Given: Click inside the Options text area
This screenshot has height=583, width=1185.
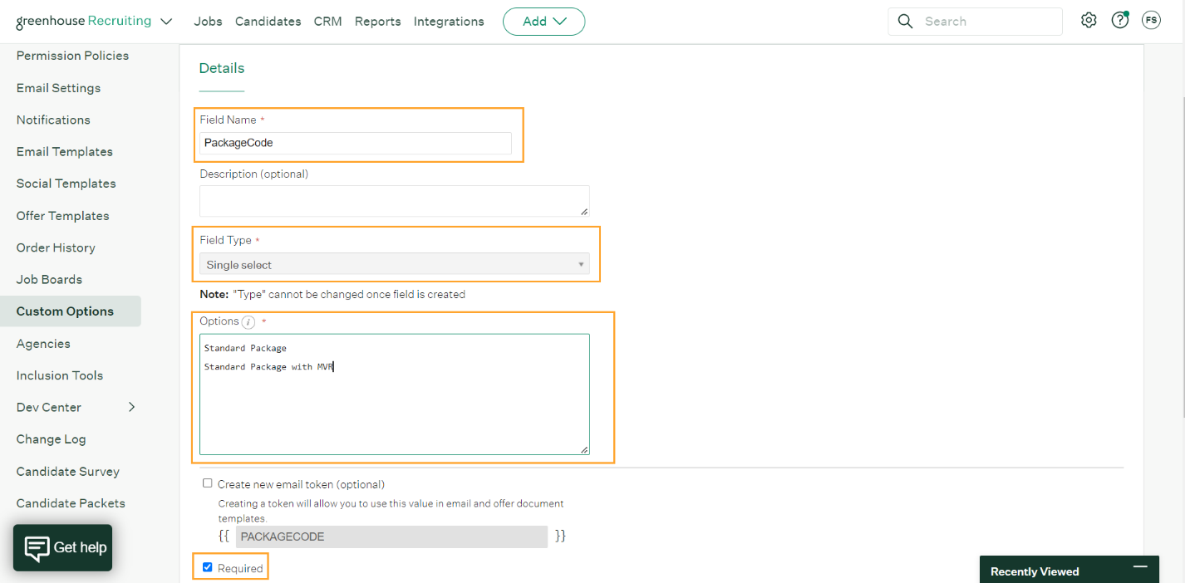Looking at the screenshot, I should [395, 394].
